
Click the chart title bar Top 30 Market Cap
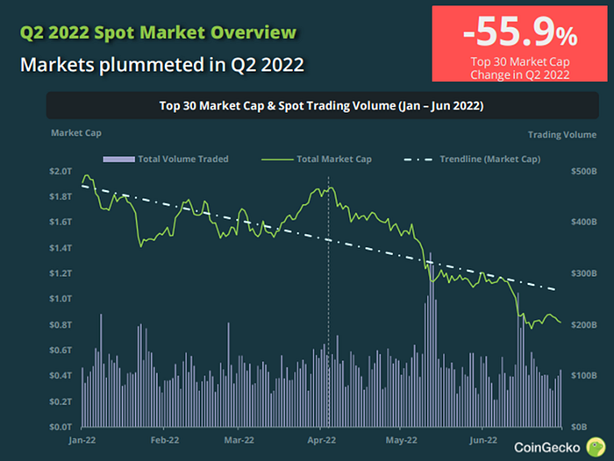tap(322, 106)
